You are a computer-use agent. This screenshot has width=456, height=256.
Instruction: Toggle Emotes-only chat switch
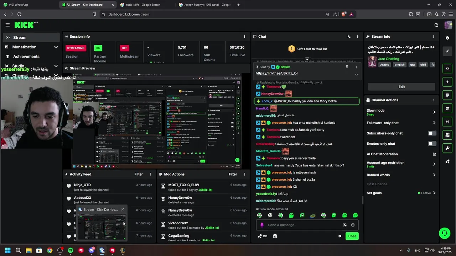pyautogui.click(x=432, y=144)
